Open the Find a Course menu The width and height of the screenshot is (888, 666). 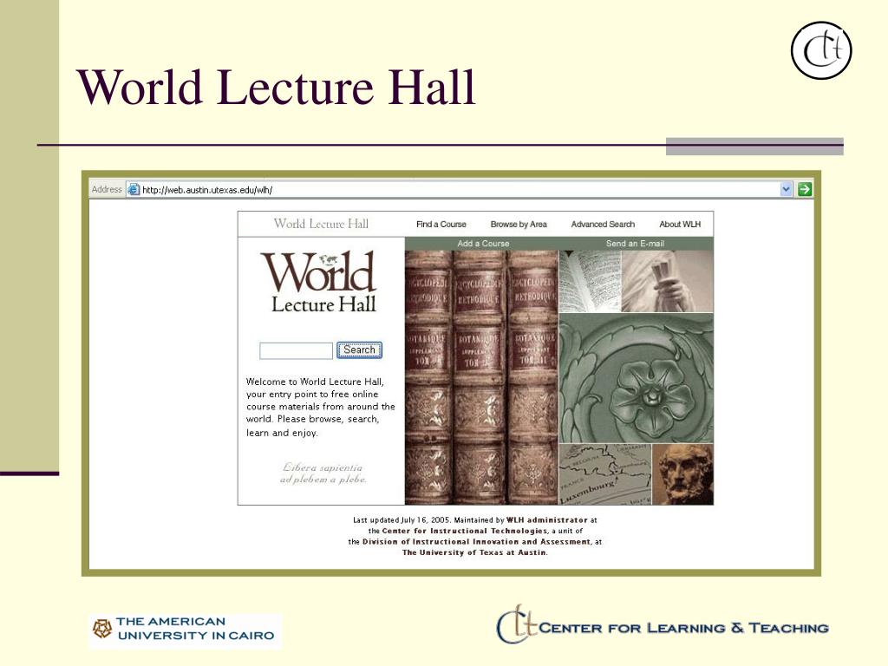[441, 225]
